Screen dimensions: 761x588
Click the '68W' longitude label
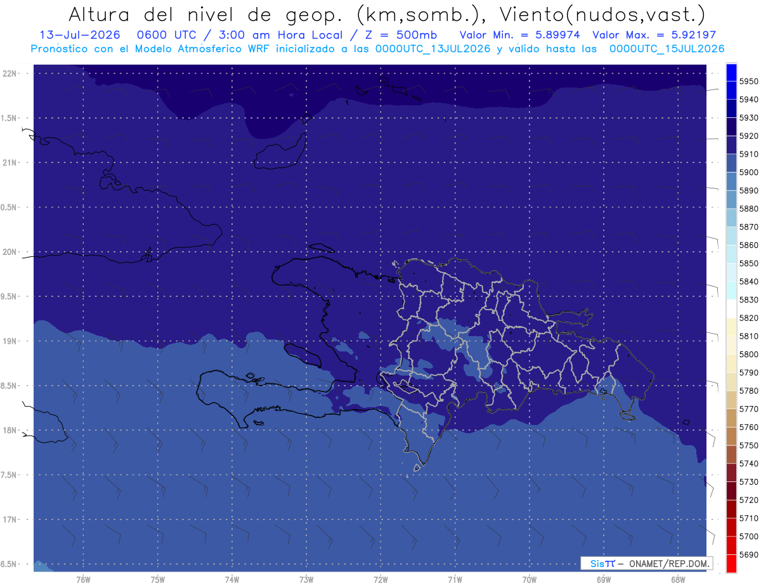coord(678,580)
